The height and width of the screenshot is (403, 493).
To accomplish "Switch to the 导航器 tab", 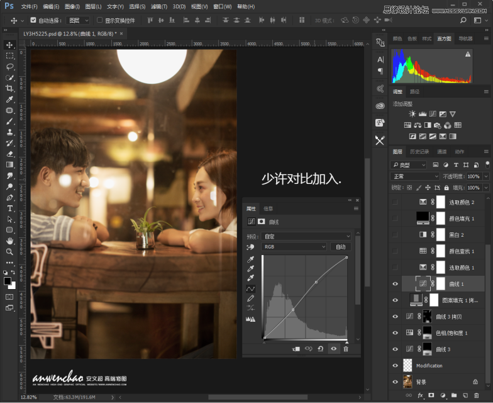I will [465, 39].
